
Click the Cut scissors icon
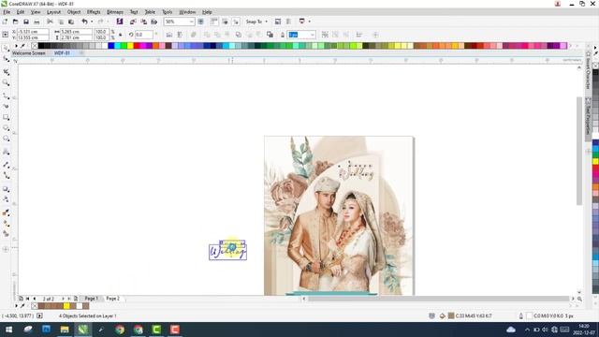click(x=50, y=22)
